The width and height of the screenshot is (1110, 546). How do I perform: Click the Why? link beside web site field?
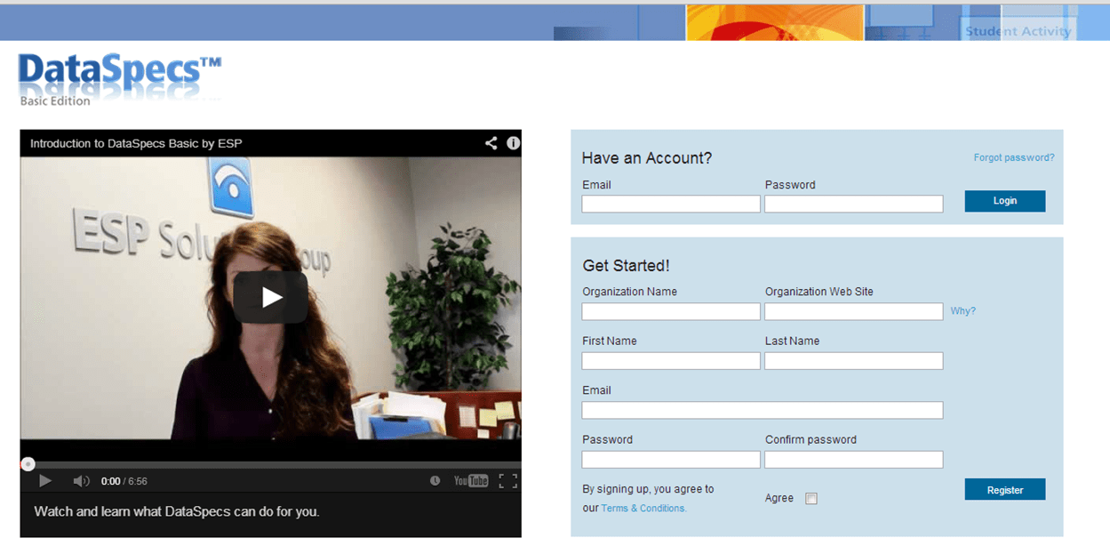962,311
